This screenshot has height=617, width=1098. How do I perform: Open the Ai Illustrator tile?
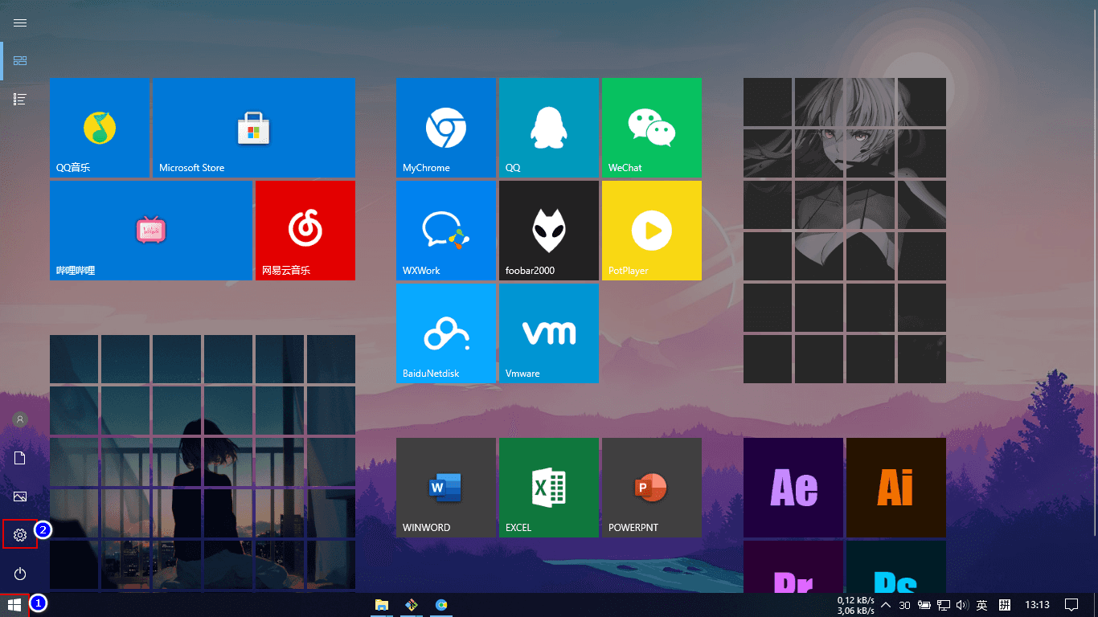tap(896, 488)
